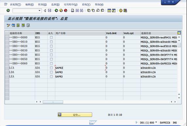Go to Last Page icon
This screenshot has height=126, width=187.
[102, 10]
